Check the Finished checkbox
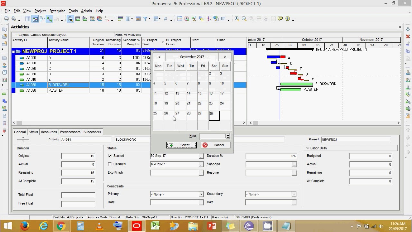This screenshot has width=412, height=232. tap(110, 164)
